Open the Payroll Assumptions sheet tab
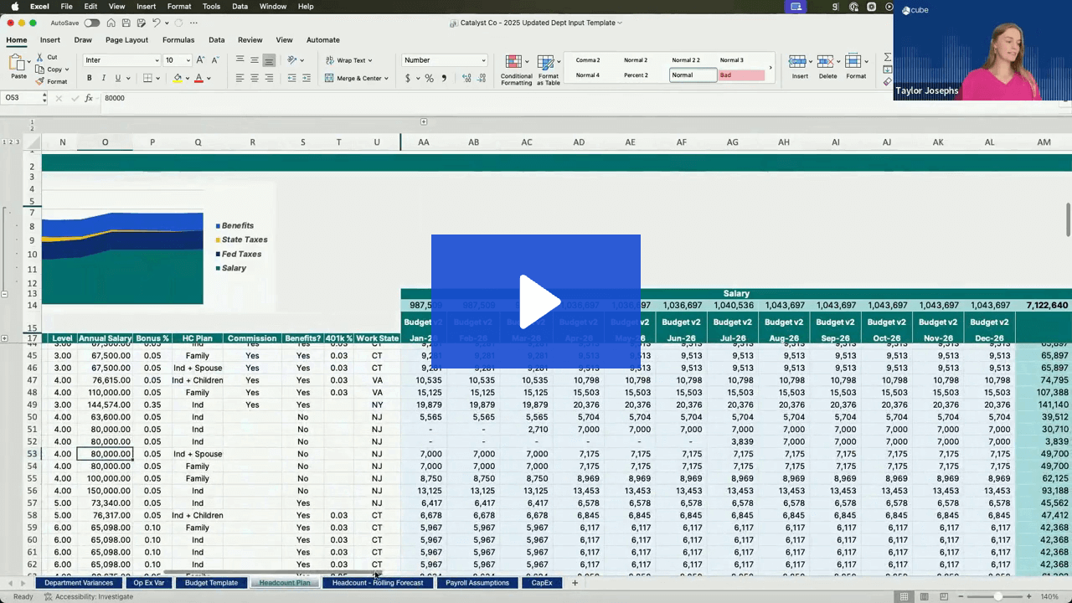Image resolution: width=1072 pixels, height=603 pixels. pyautogui.click(x=477, y=583)
